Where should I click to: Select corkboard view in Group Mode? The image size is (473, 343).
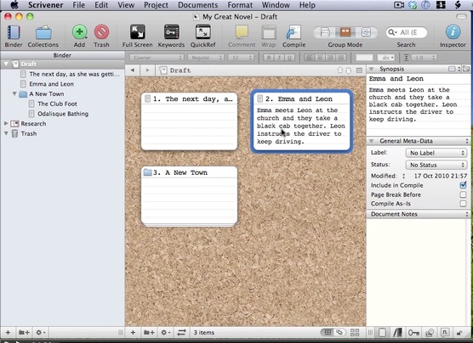pyautogui.click(x=345, y=32)
